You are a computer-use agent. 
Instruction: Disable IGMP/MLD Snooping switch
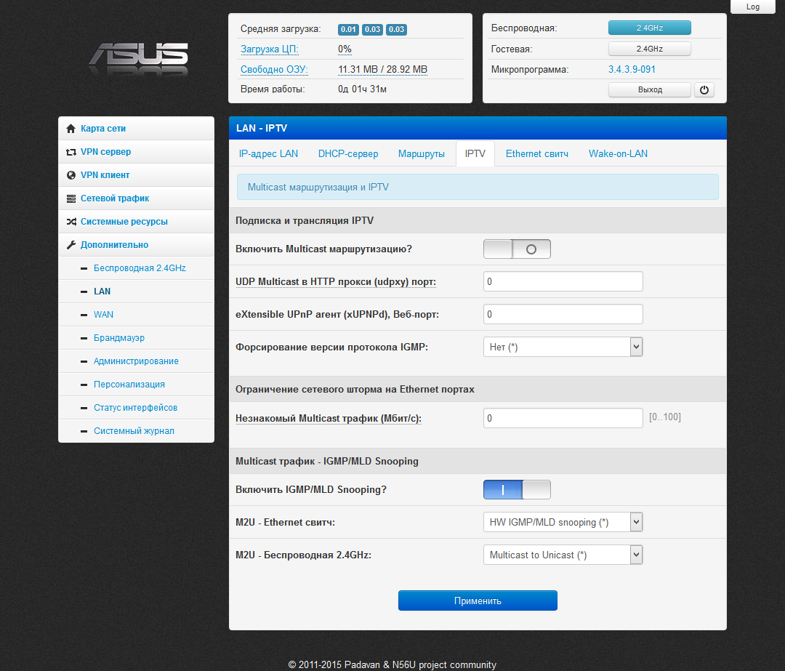518,490
